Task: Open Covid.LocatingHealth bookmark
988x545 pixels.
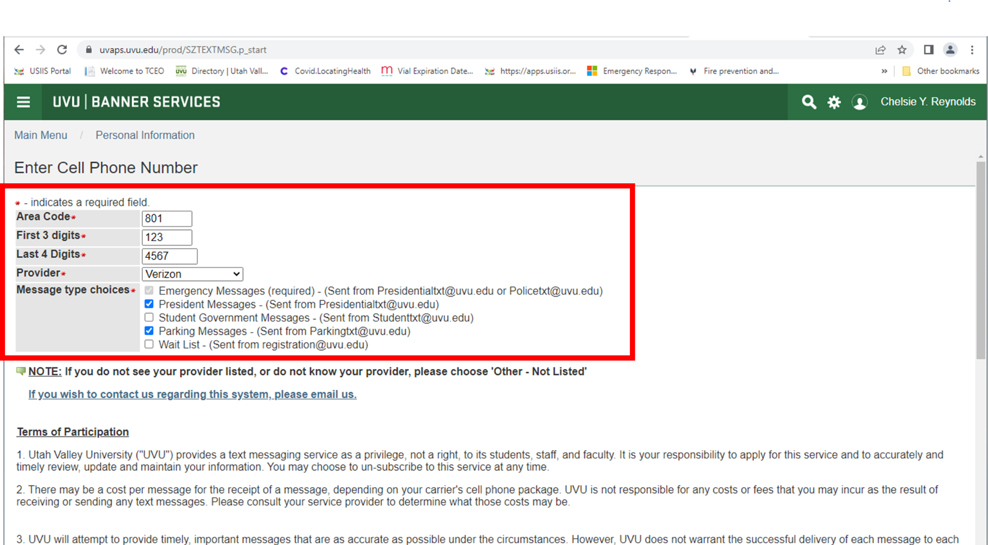Action: pos(325,71)
